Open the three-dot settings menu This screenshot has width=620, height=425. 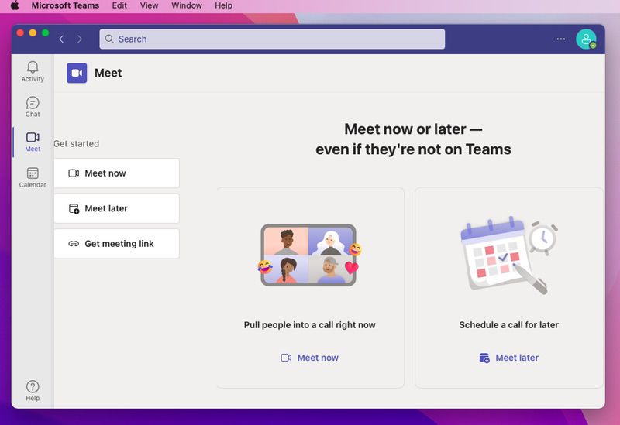point(560,39)
